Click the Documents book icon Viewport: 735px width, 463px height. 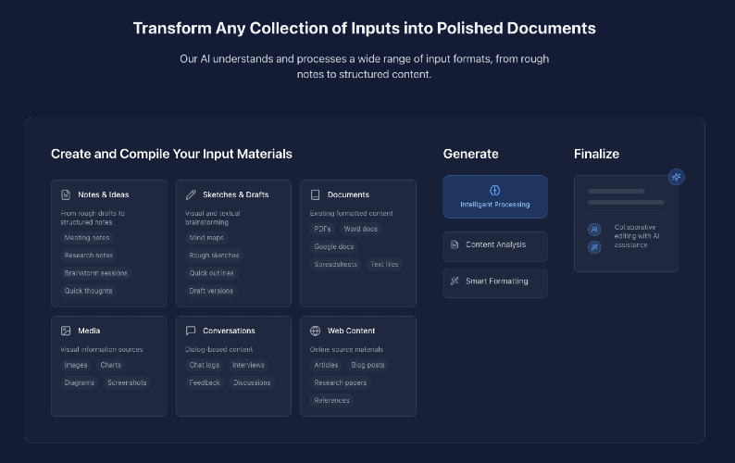(x=315, y=194)
